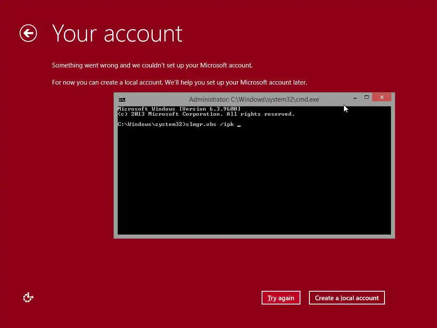The image size is (437, 328).
Task: Click the 'Something went wrong' message
Action: 152,65
